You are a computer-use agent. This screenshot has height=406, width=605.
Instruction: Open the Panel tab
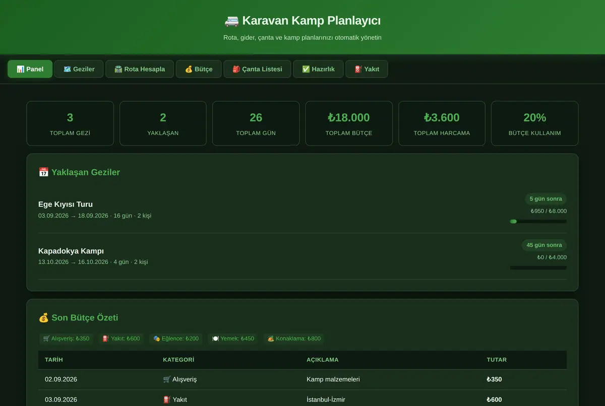pyautogui.click(x=30, y=69)
